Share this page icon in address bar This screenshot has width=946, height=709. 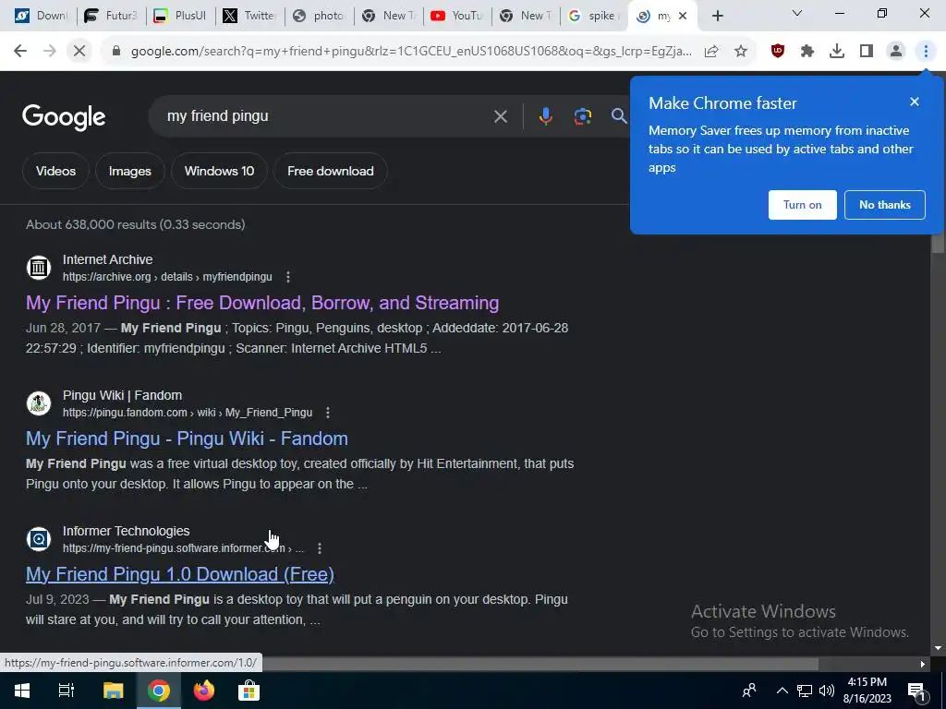[x=711, y=52]
